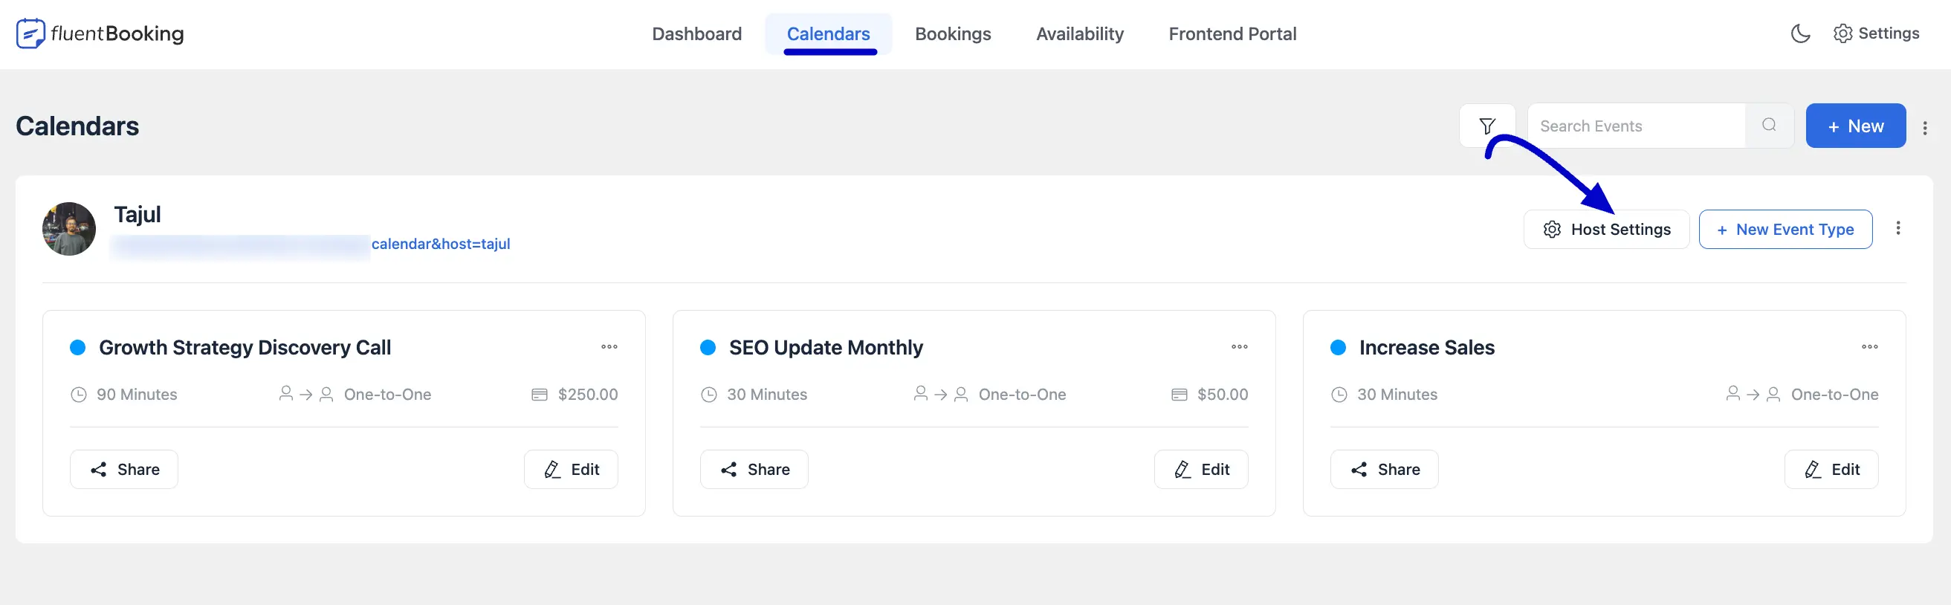Click Increase Sales one-to-one people icon

pos(1753,395)
